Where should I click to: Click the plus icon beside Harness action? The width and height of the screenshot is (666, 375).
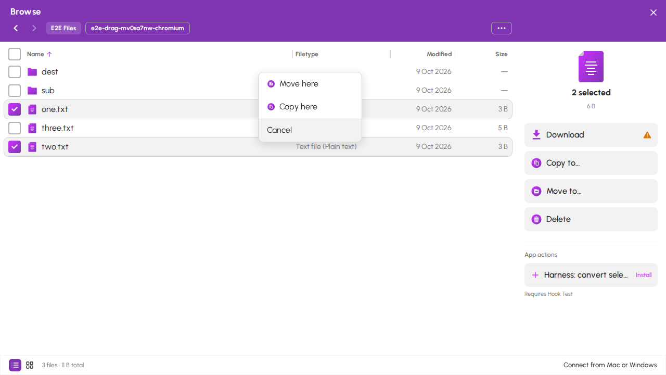tap(535, 275)
